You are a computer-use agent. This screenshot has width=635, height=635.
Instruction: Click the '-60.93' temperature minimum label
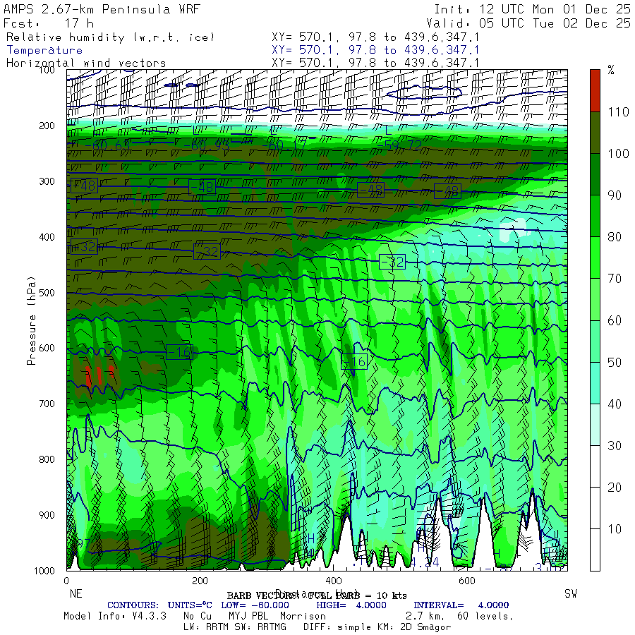[207, 145]
